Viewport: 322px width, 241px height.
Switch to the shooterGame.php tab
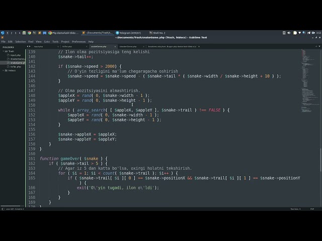click(x=128, y=47)
